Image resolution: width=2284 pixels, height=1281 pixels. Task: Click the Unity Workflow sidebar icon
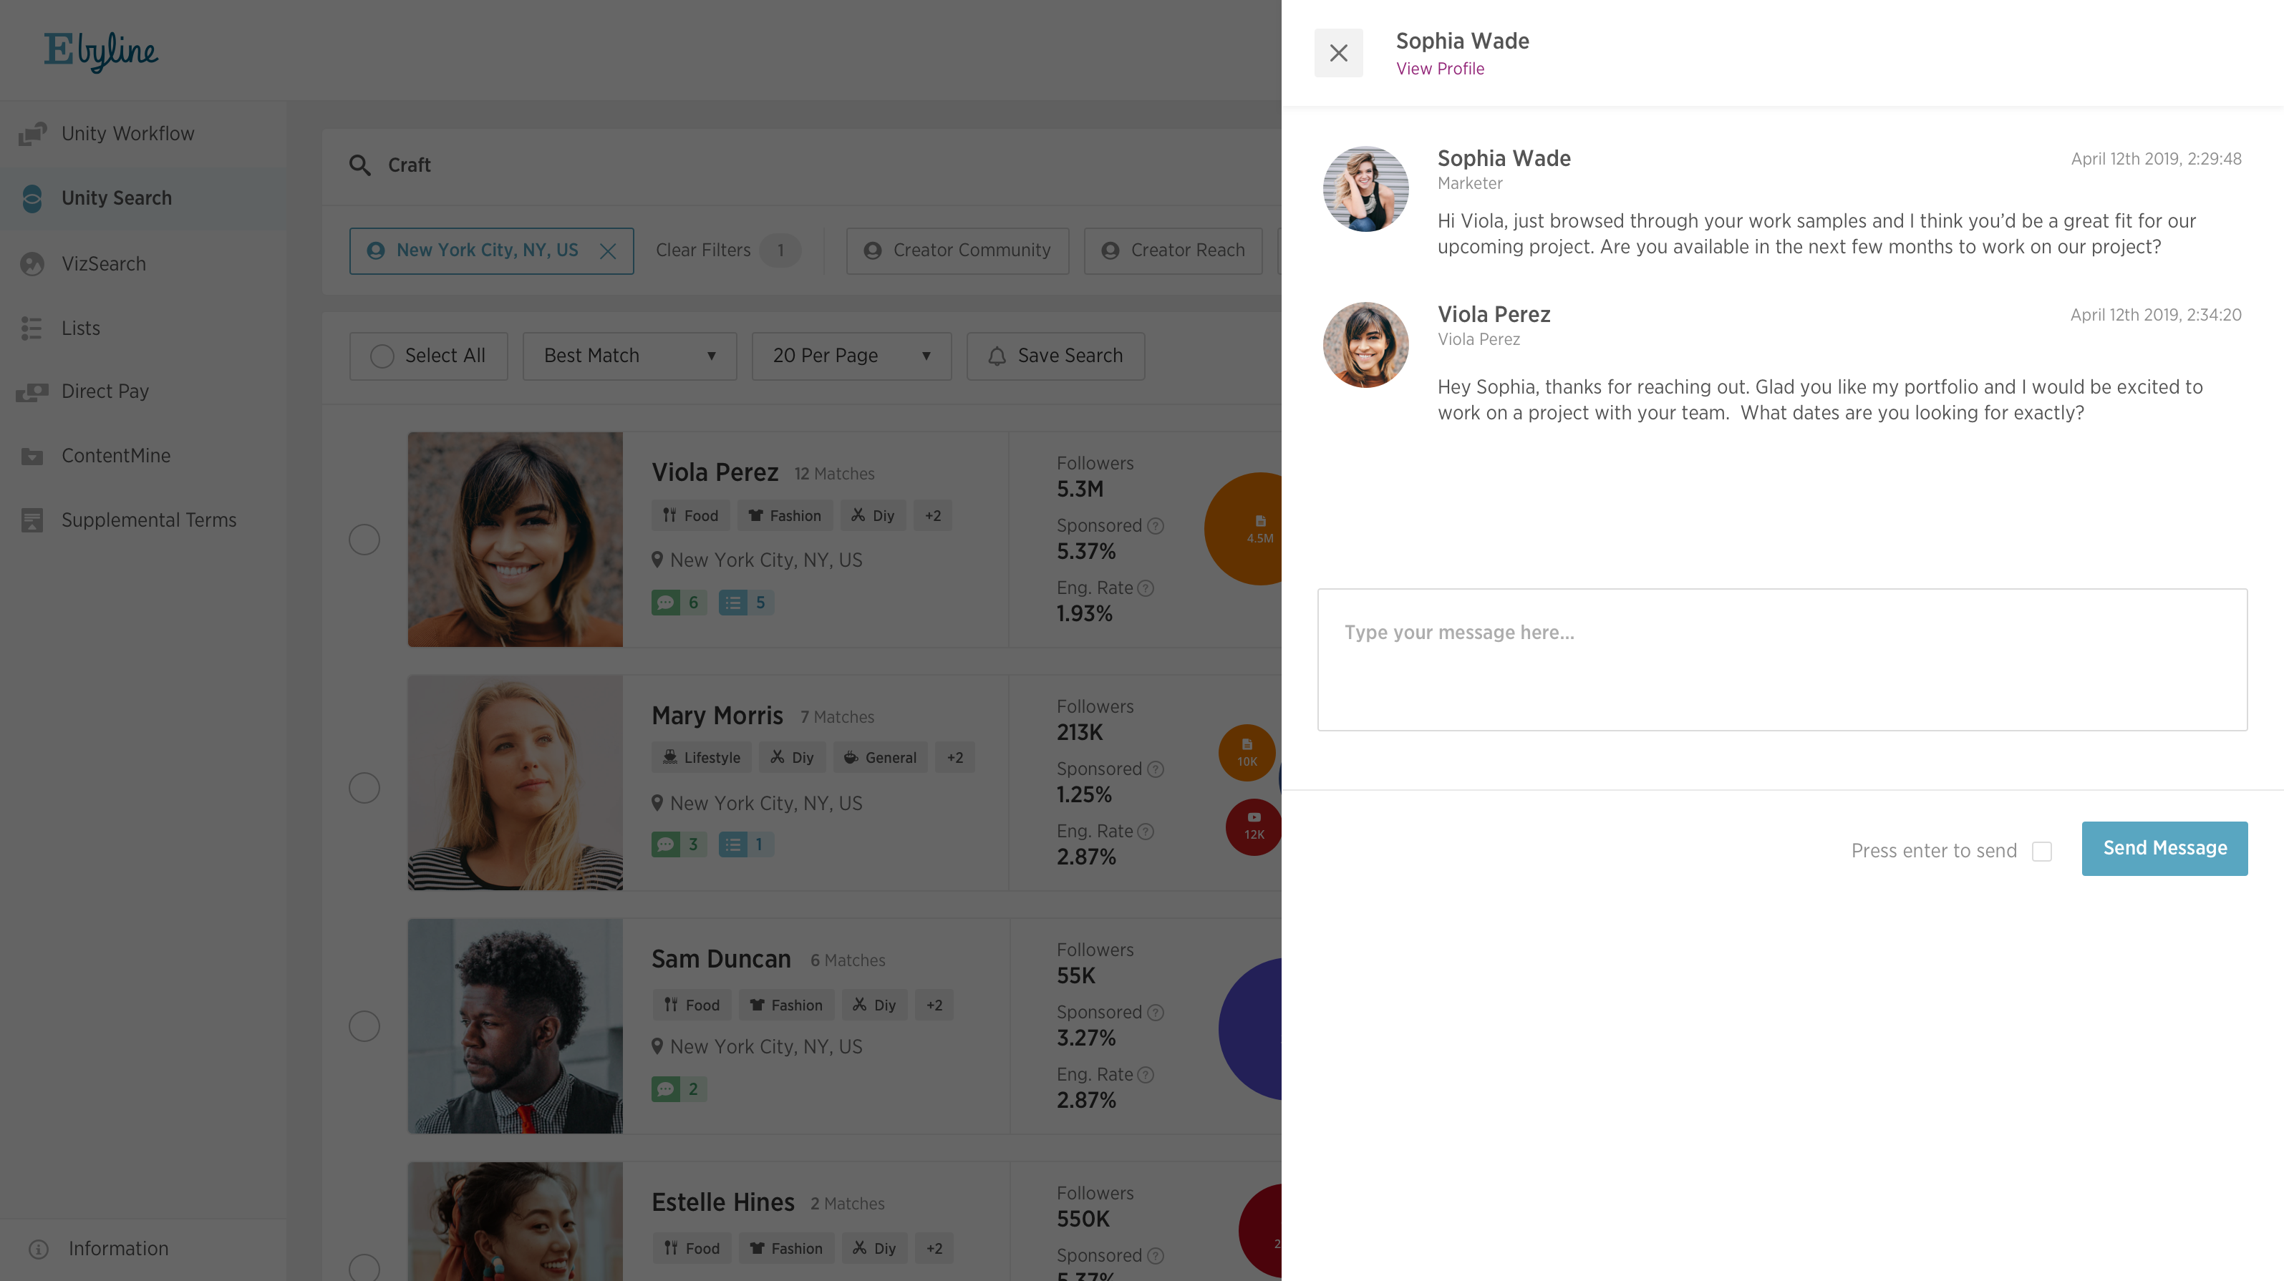32,134
